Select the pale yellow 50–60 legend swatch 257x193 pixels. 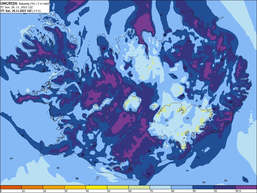118,187
